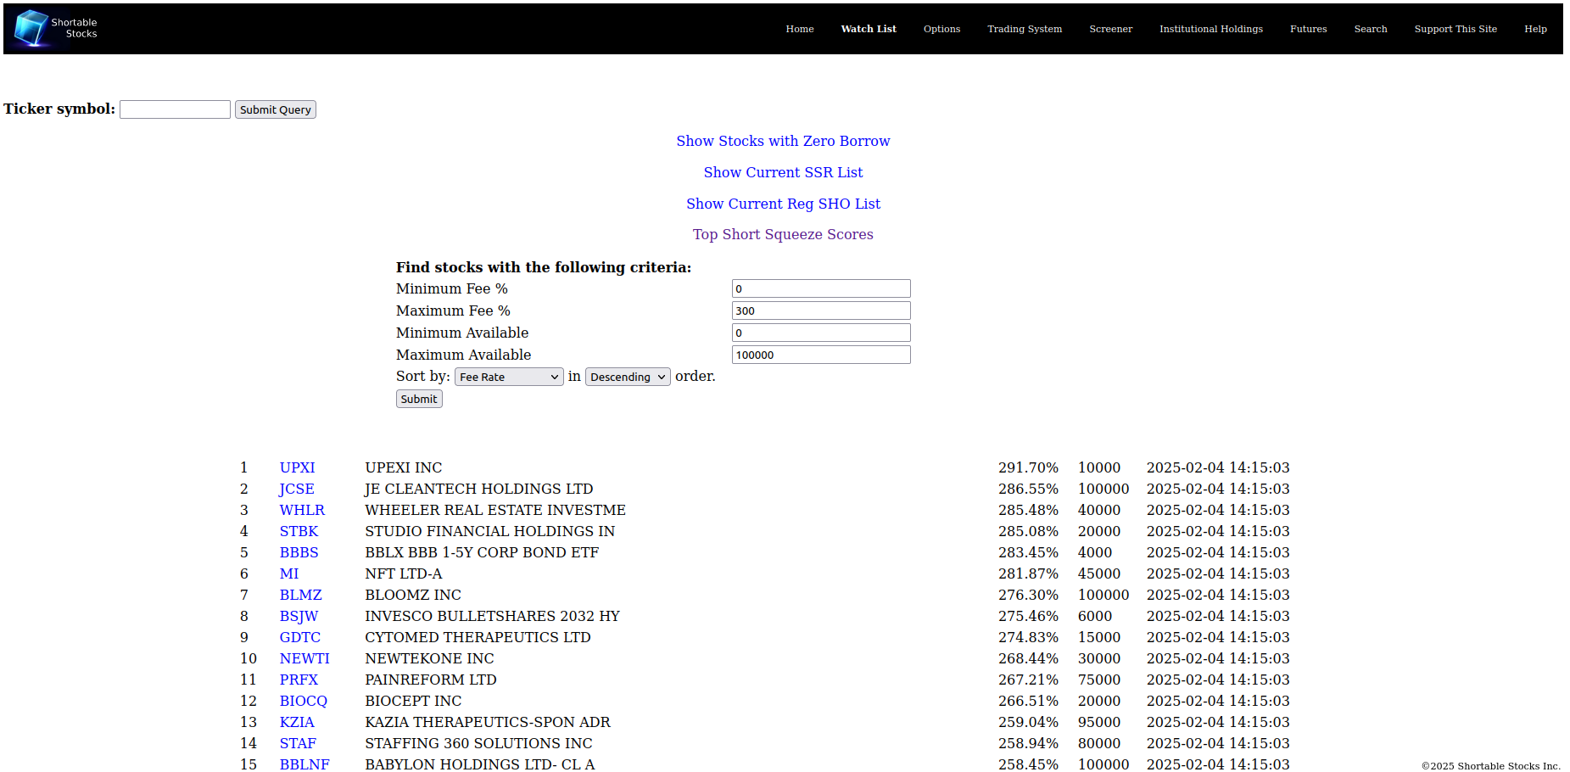The height and width of the screenshot is (772, 1570).
Task: Select the 285.08% fee rate value
Action: coord(1028,531)
